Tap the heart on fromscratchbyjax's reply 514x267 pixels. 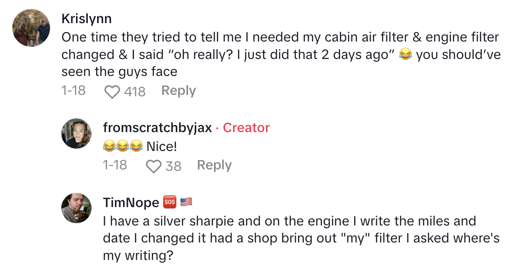click(153, 166)
